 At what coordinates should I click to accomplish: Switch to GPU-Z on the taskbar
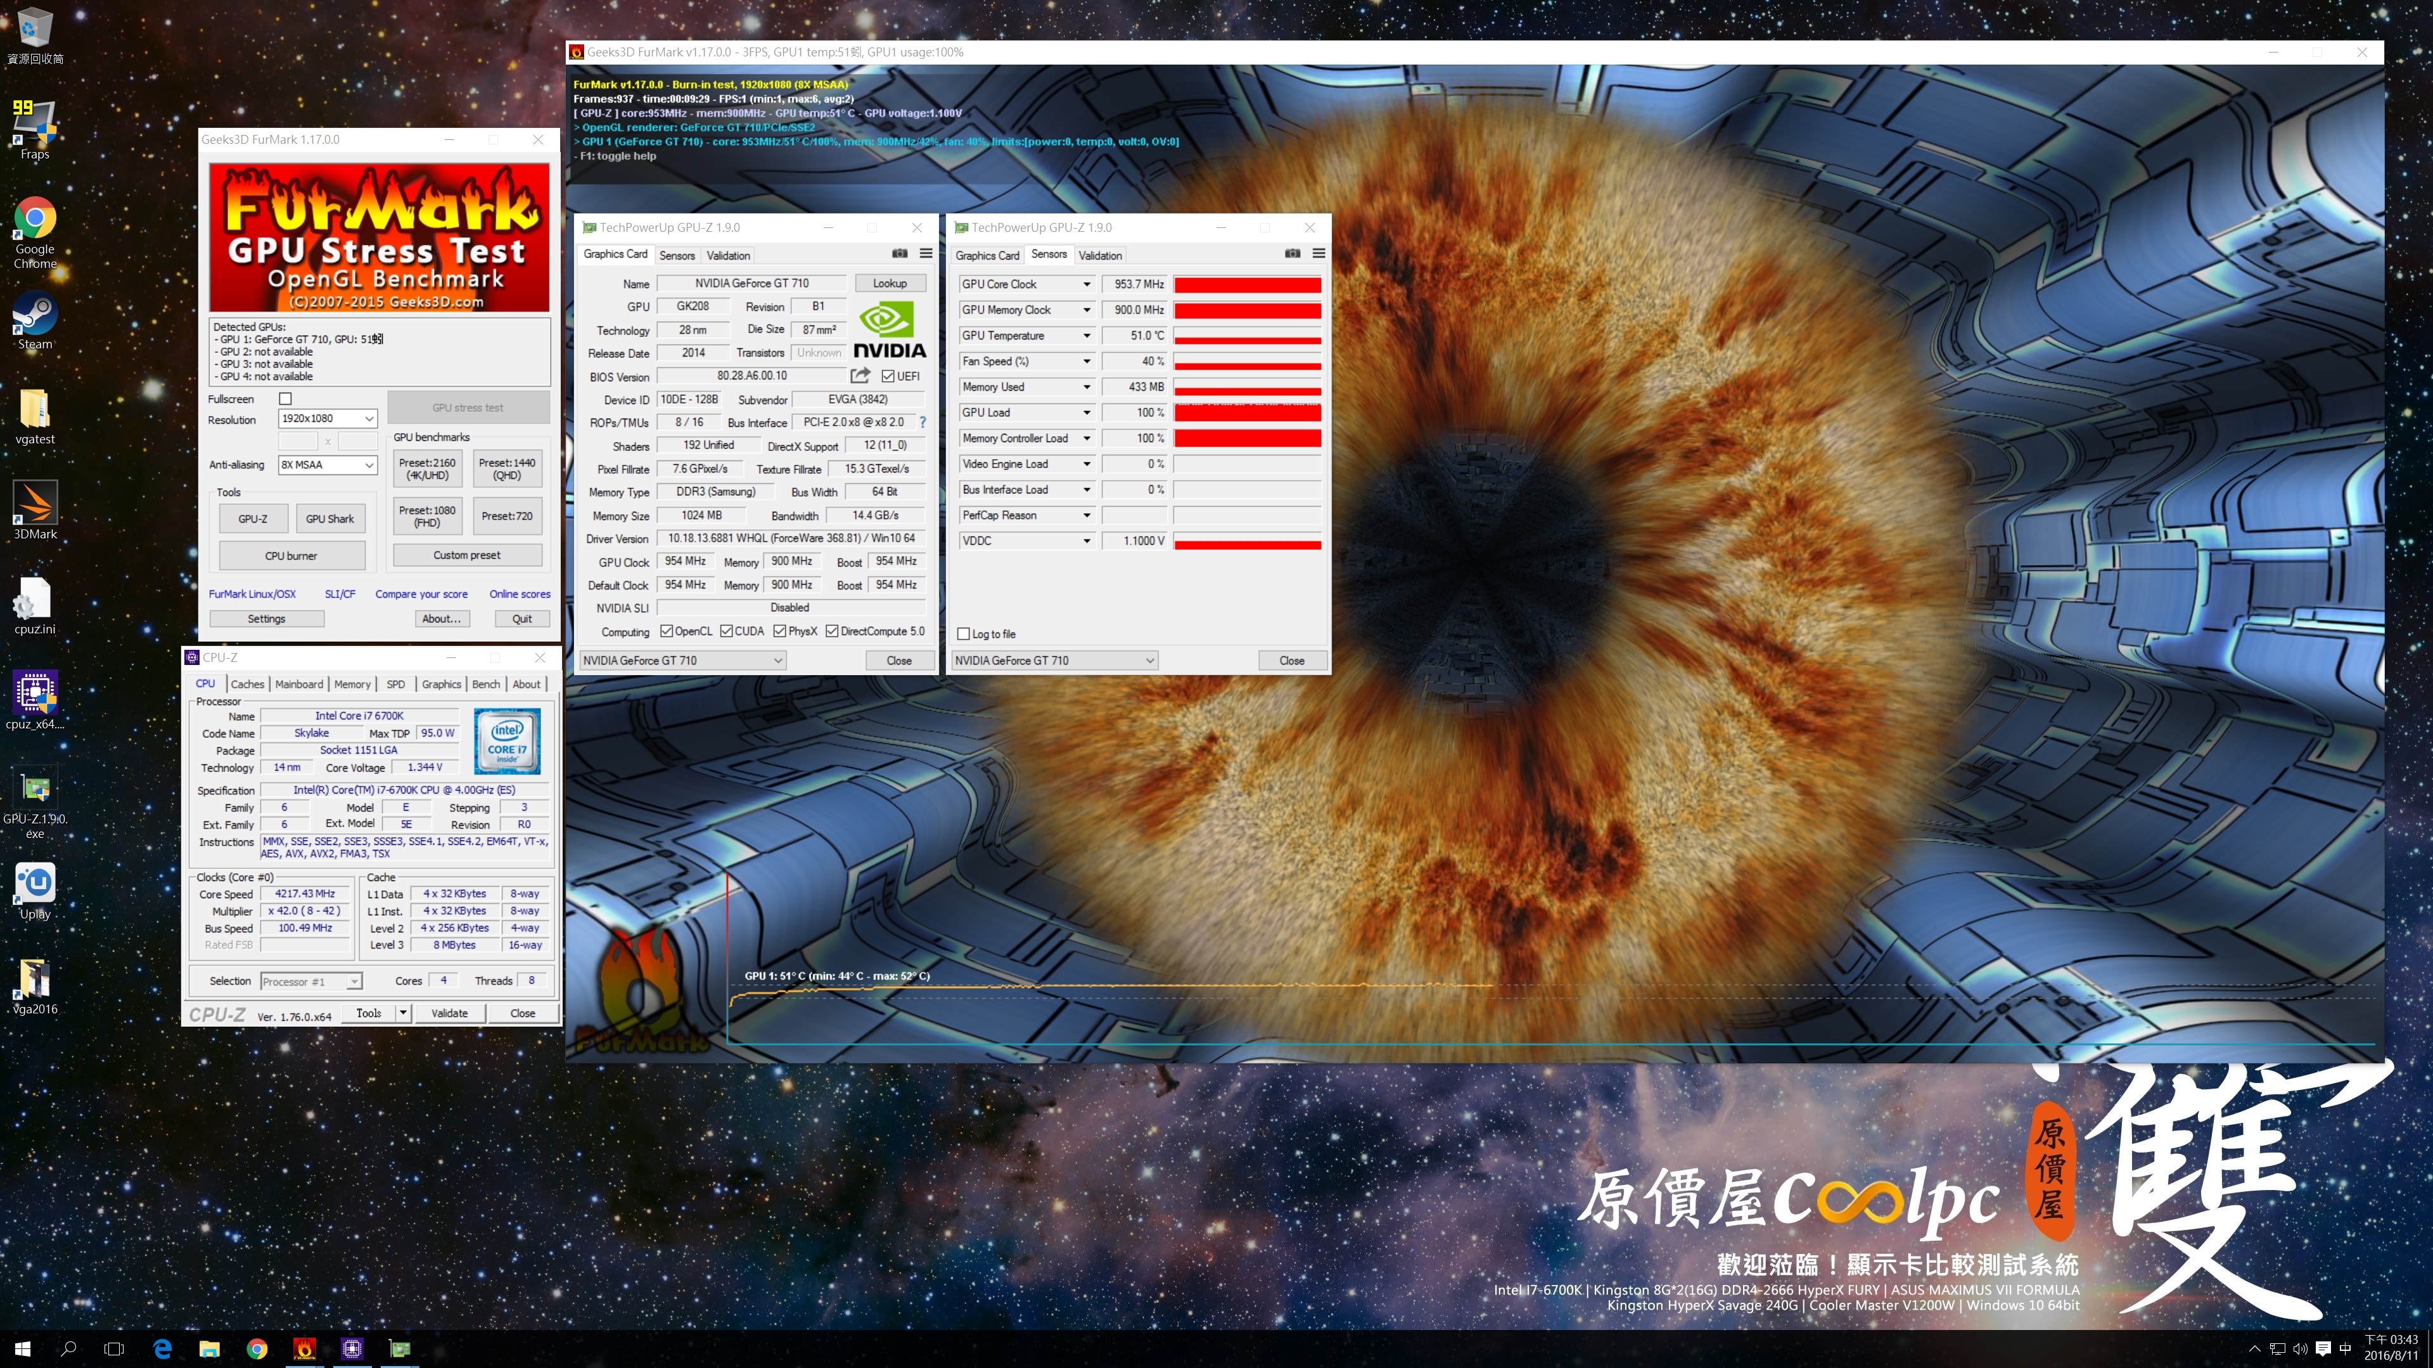pyautogui.click(x=400, y=1349)
